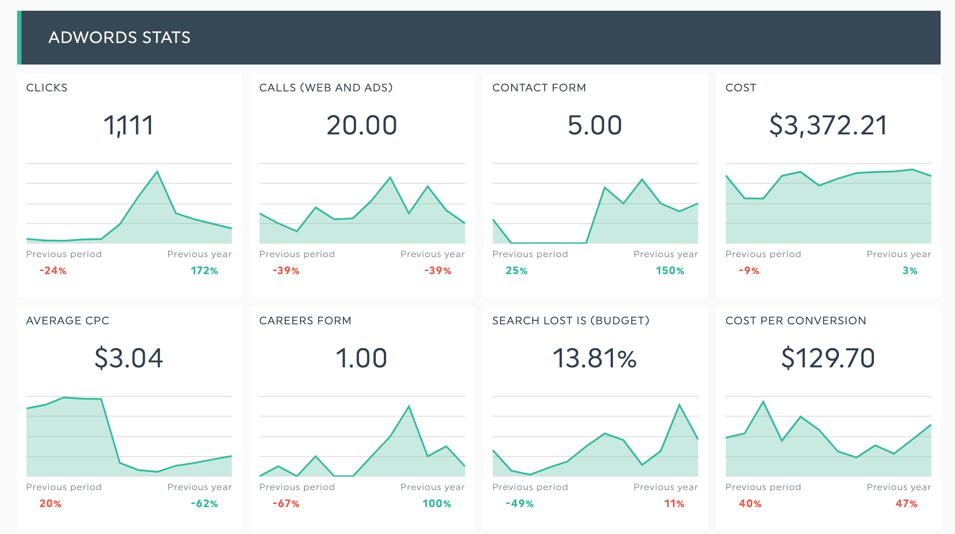Click the 13.81% search lost value
Viewport: 955px width, 534px height.
coord(595,358)
